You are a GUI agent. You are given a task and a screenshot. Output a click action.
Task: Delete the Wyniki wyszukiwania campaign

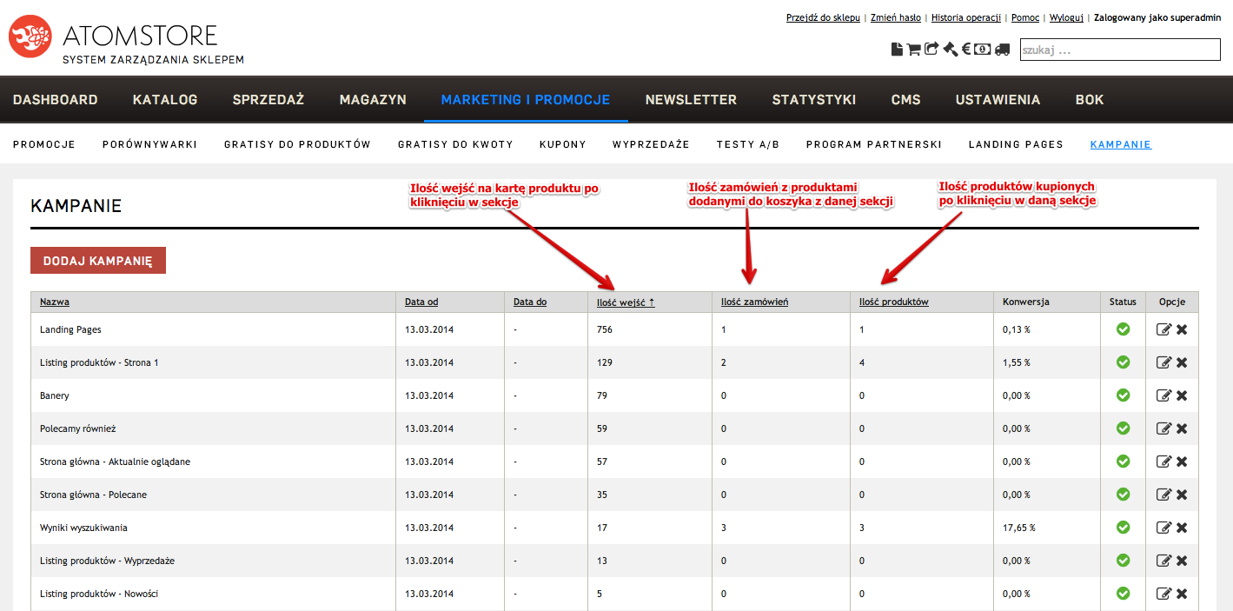(1182, 528)
